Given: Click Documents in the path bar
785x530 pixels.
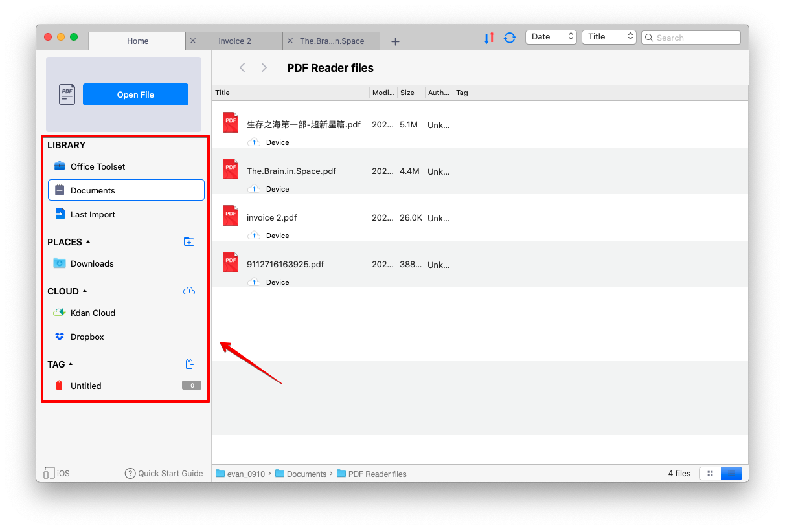Looking at the screenshot, I should point(301,474).
